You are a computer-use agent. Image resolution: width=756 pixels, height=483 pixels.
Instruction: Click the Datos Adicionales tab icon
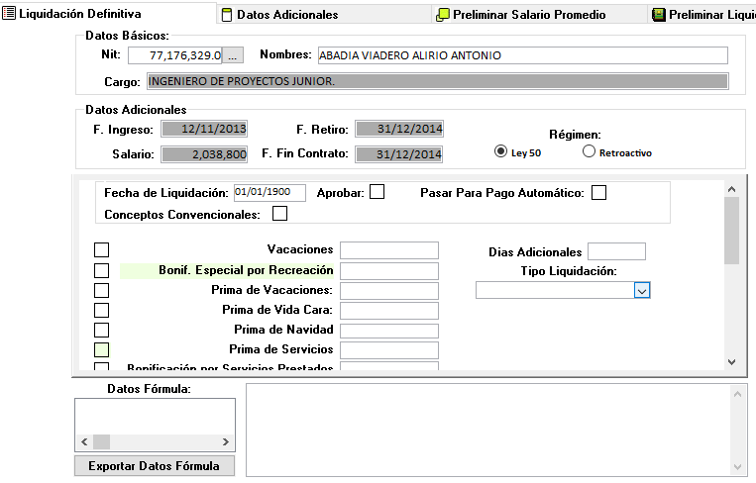tap(227, 15)
